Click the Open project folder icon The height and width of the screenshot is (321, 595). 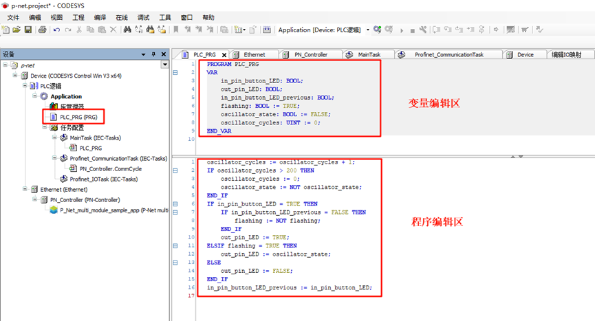(x=17, y=30)
